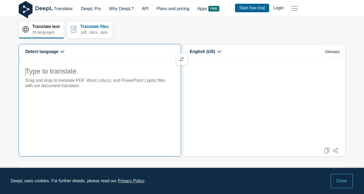
Task: Expand the English (US) target language dropdown
Action: (205, 52)
